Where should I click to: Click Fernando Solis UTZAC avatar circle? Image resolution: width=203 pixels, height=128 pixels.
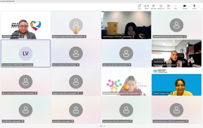coord(176,25)
